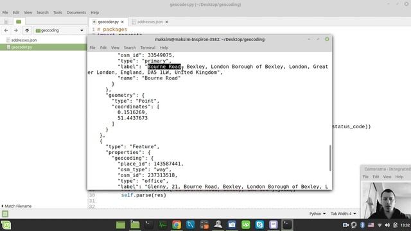Screen dimensions: 411x231
Task: Open the editor View menu
Action: coord(28,13)
